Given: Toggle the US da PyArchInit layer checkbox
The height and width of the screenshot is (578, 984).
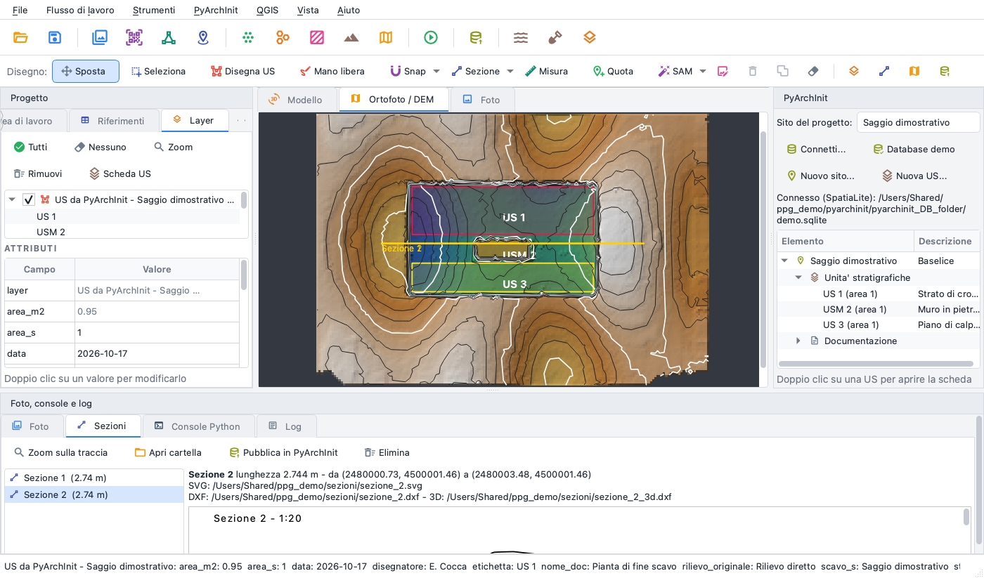Looking at the screenshot, I should coord(29,200).
